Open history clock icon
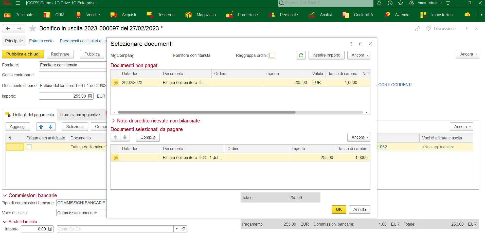485x236 pixels. 390,3
